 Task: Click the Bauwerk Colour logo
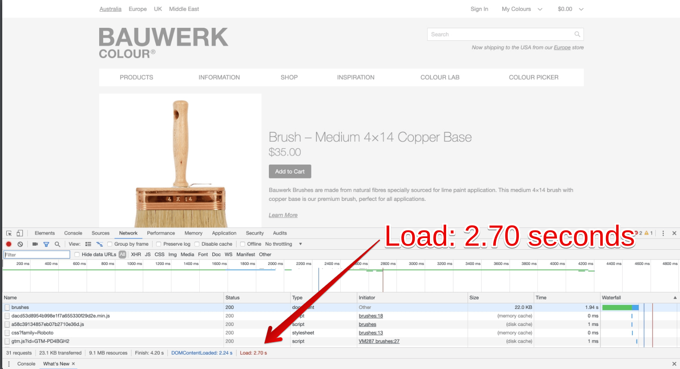pos(163,43)
